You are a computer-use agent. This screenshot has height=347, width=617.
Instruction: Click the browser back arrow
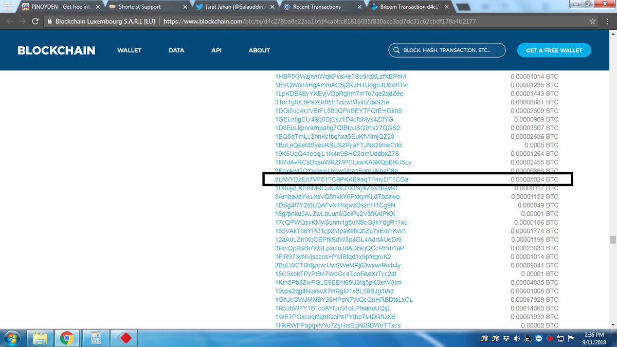(10, 22)
